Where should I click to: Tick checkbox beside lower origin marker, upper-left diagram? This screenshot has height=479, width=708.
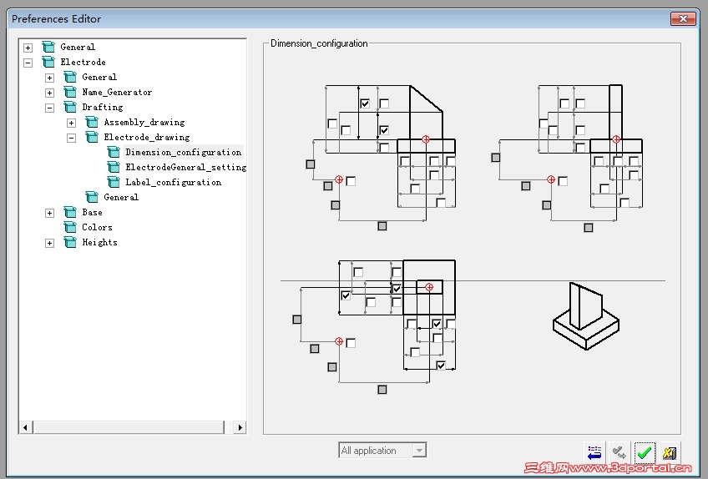tap(351, 181)
